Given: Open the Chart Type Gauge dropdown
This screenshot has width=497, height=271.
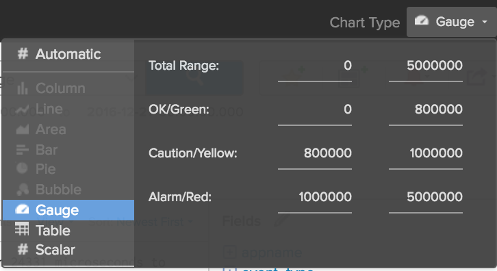Looking at the screenshot, I should click(x=451, y=22).
